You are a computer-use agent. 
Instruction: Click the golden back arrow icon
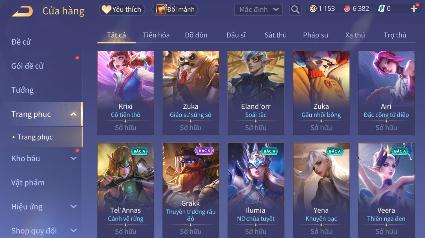coord(23,11)
